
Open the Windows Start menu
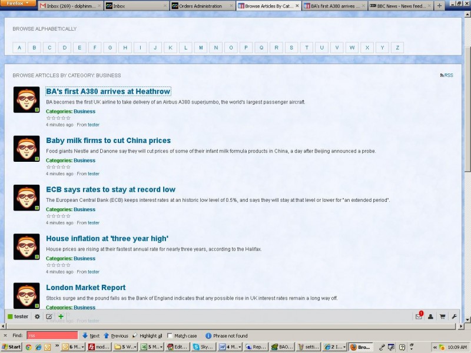click(x=11, y=347)
